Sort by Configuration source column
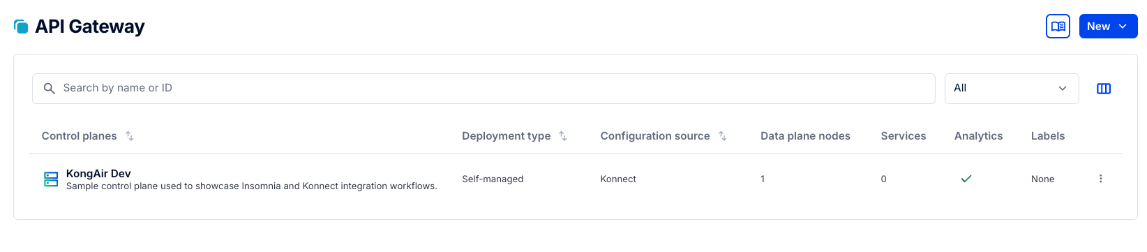 (664, 136)
